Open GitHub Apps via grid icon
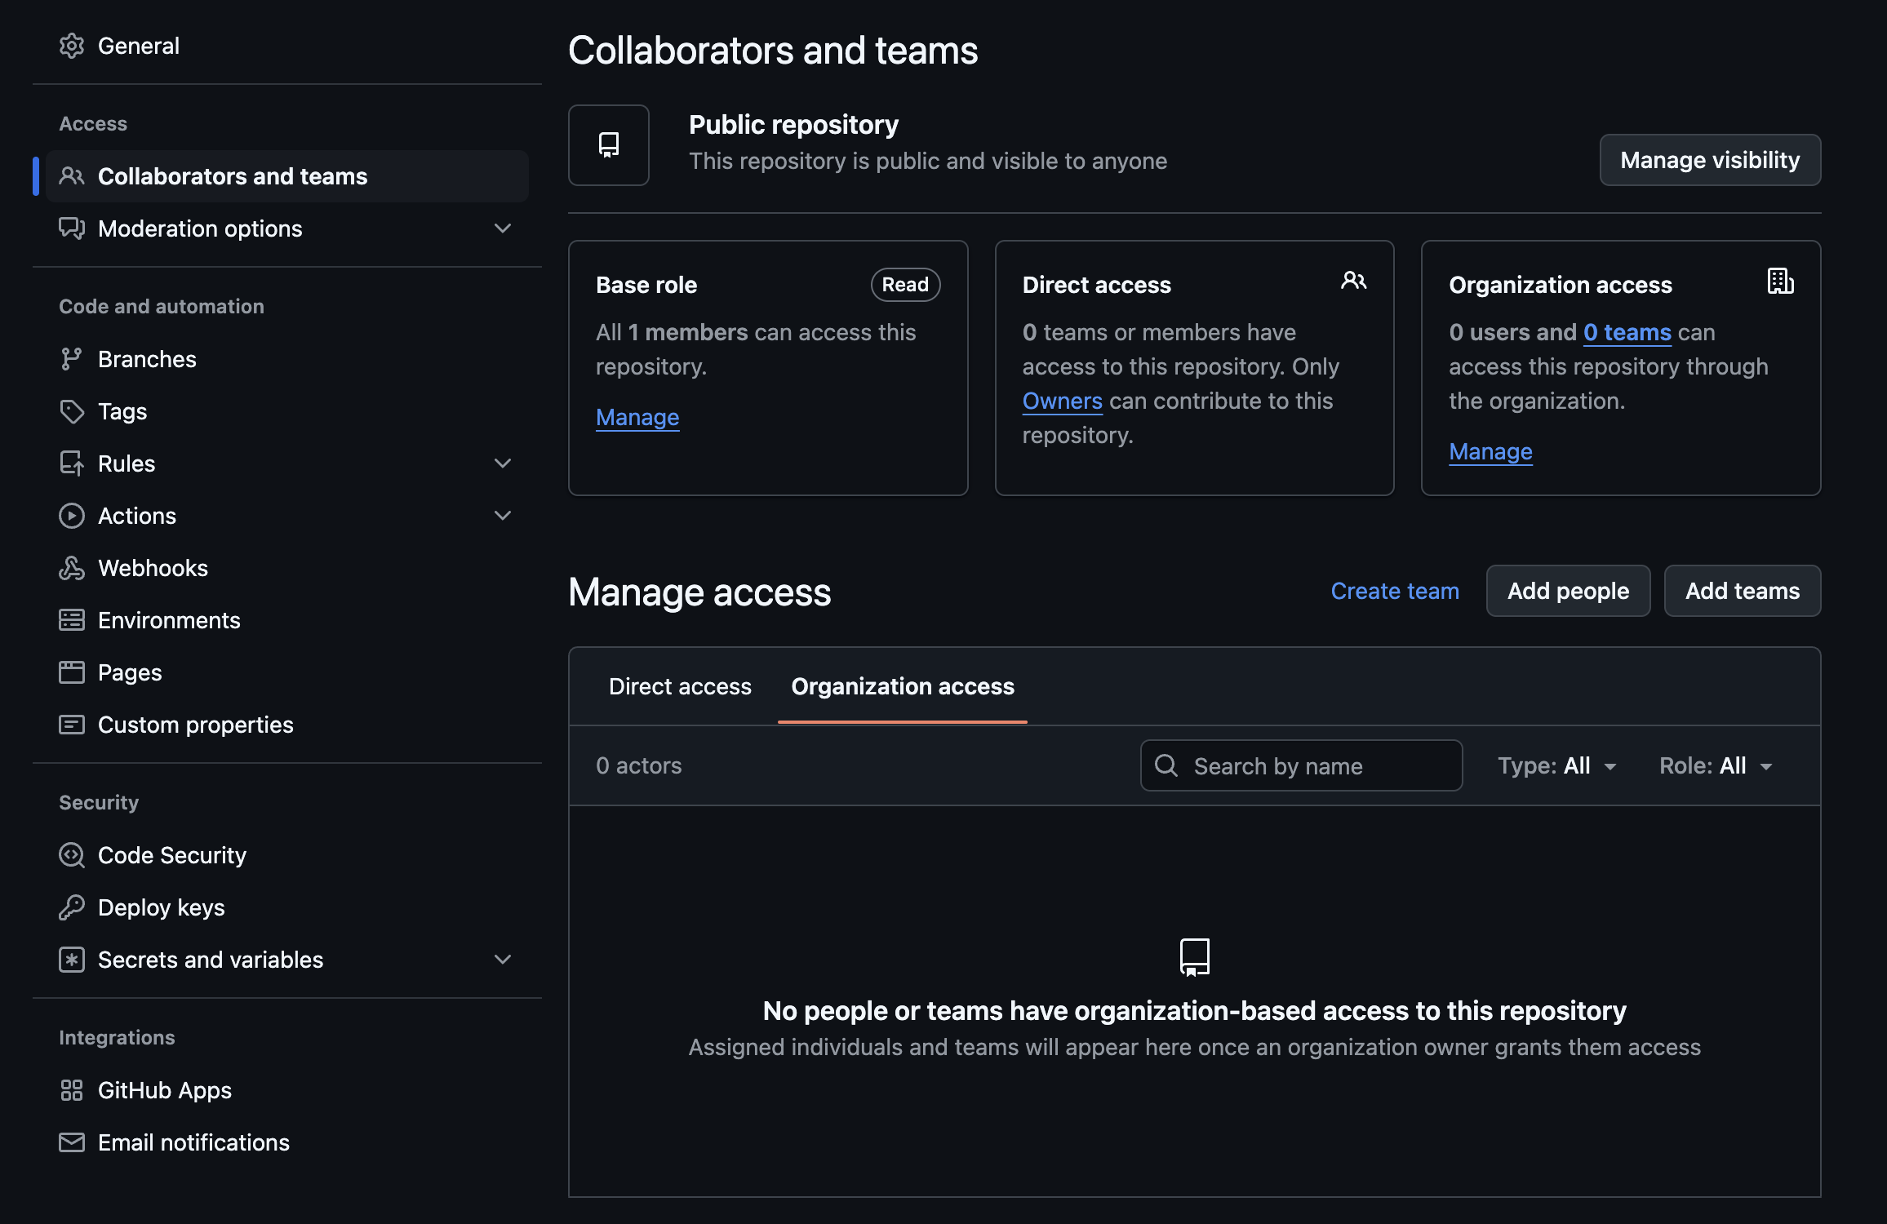The image size is (1887, 1224). point(72,1090)
